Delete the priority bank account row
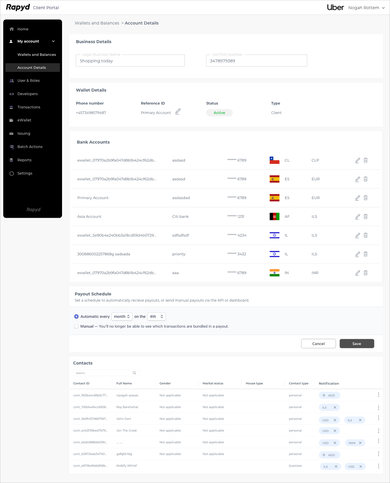The width and height of the screenshot is (390, 483). point(365,254)
